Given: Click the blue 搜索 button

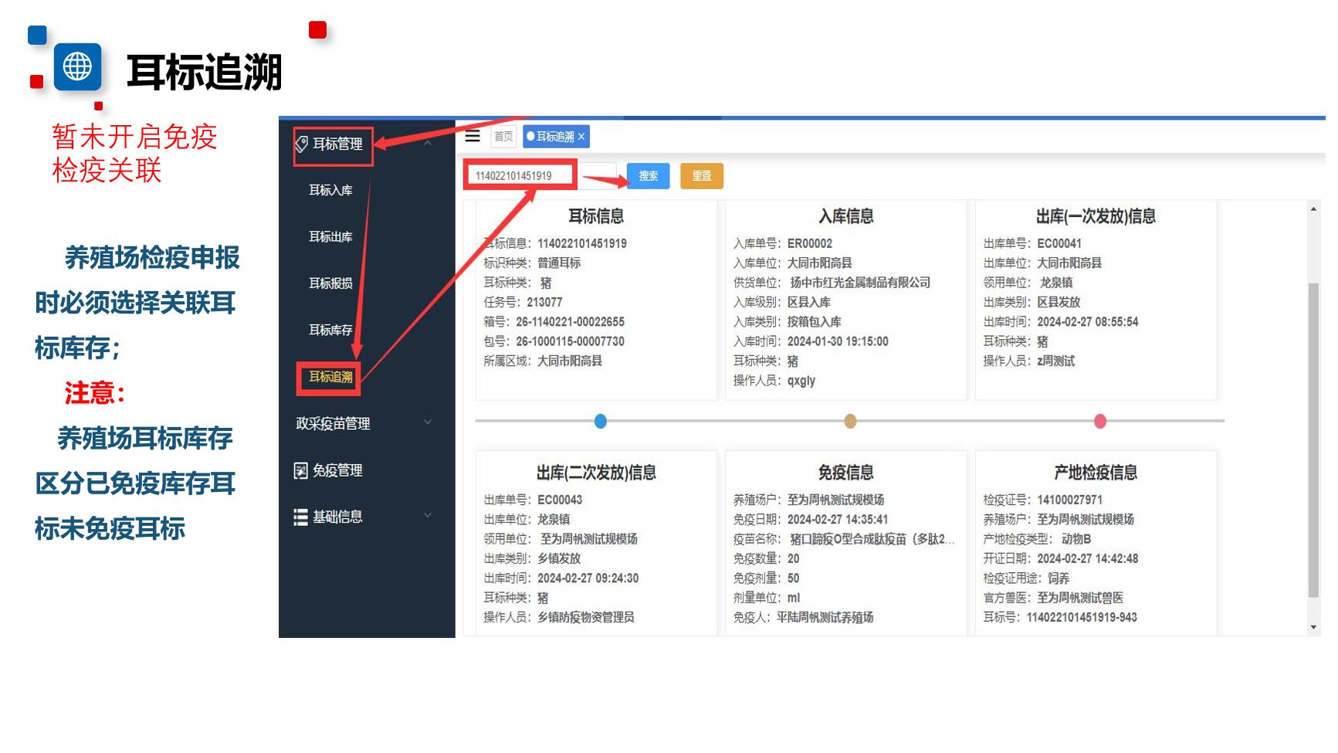Looking at the screenshot, I should click(648, 176).
